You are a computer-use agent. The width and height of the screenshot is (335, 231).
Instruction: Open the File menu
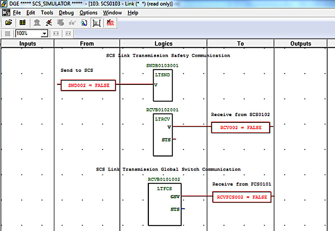pyautogui.click(x=17, y=13)
